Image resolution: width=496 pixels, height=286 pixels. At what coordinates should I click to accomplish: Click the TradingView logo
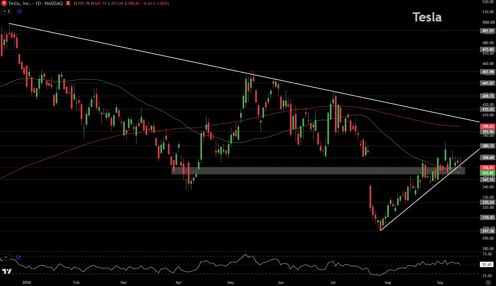pos(7,271)
